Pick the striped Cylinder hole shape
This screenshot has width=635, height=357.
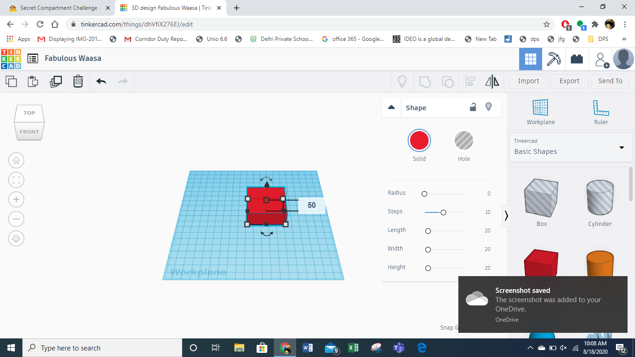(600, 198)
